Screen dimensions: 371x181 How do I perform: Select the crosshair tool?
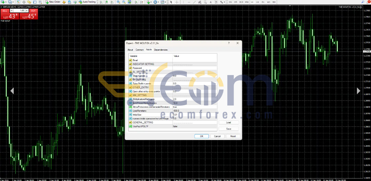pos(177,2)
